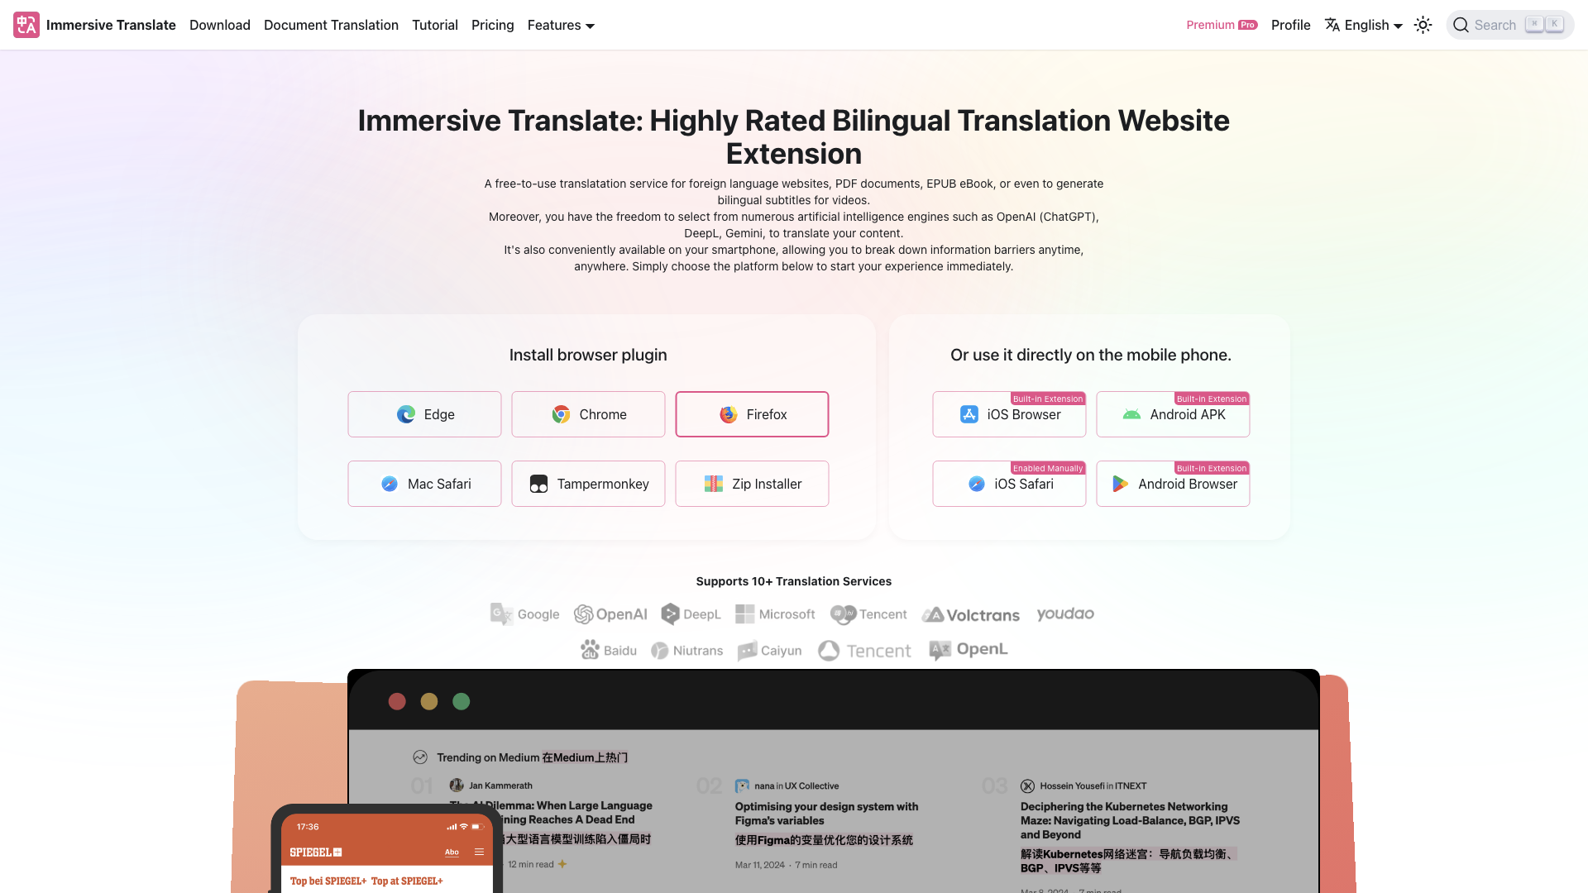
Task: Click the iOS Browser icon
Action: [969, 414]
